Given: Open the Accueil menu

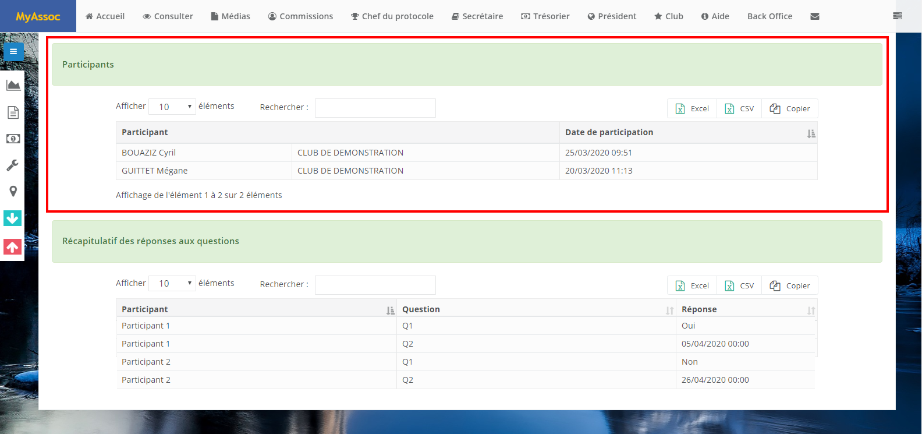Looking at the screenshot, I should coord(105,16).
